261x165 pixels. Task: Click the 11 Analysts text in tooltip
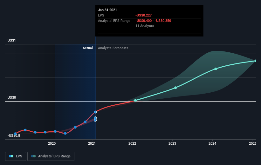[145, 26]
